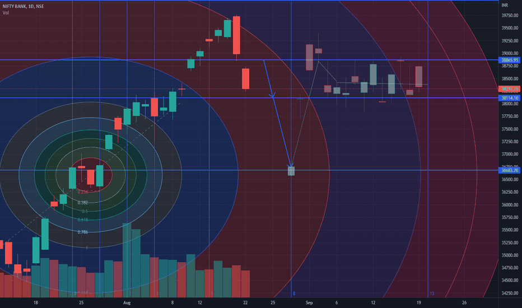Screen dimensions: 522x308
Task: Click the 19 date label on time axis
Action: click(419, 302)
